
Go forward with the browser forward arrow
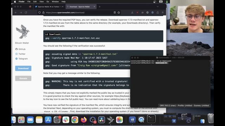21,13
